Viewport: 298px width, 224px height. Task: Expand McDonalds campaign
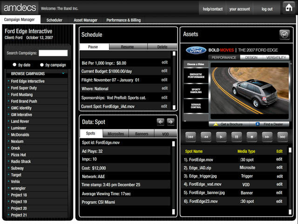[x=9, y=134]
